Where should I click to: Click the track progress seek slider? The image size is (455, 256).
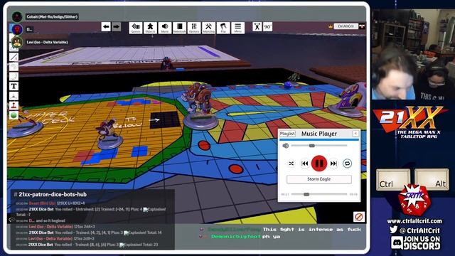point(319,194)
